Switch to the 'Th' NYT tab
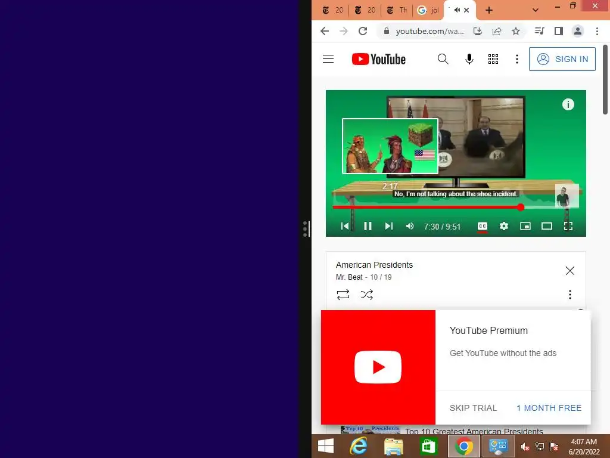Image resolution: width=610 pixels, height=458 pixels. point(397,10)
